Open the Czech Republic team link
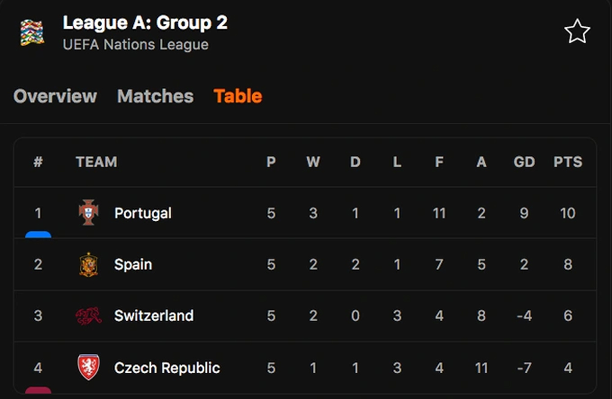Image resolution: width=612 pixels, height=399 pixels. point(167,367)
